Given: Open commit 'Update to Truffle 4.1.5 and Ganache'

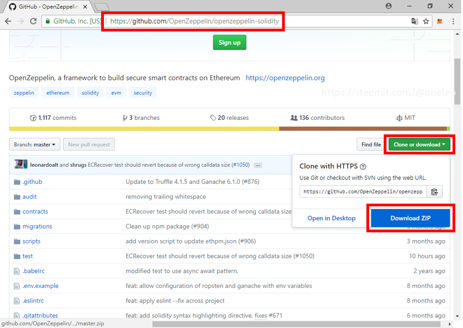Looking at the screenshot, I should point(192,182).
